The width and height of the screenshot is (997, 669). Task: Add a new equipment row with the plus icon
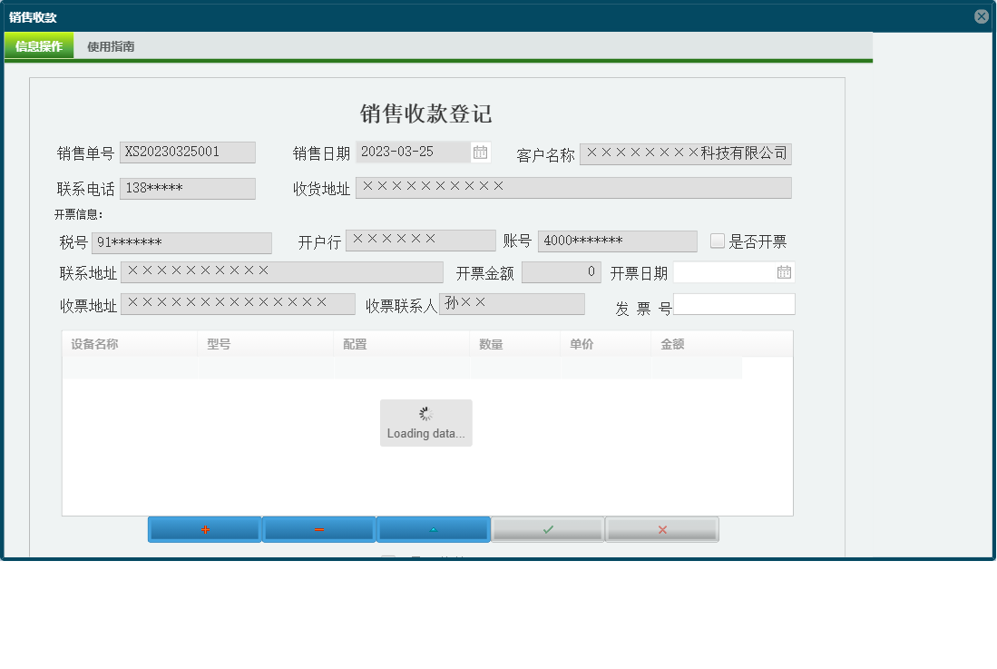(x=204, y=528)
